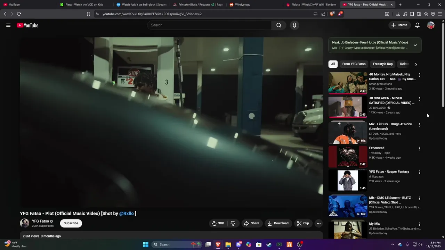Select the Freestyle Rap chip

point(383,64)
